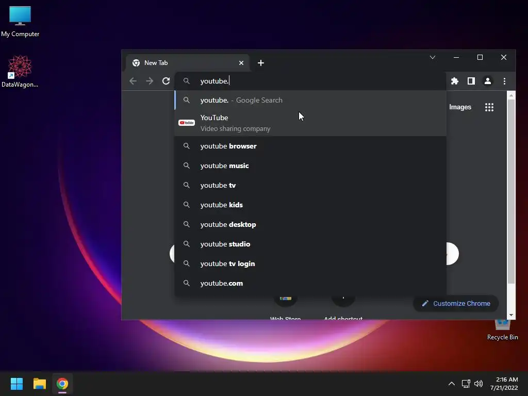Select 'youtube. - Google Search' suggestion
Viewport: 528px width, 396px height.
pyautogui.click(x=310, y=101)
